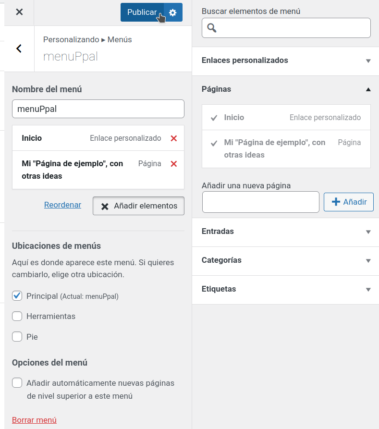Image resolution: width=379 pixels, height=429 pixels.
Task: Remove the Inicio menu item red X
Action: 174,138
